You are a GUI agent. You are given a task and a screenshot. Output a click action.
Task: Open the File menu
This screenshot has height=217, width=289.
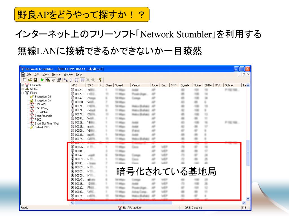(x=29, y=74)
